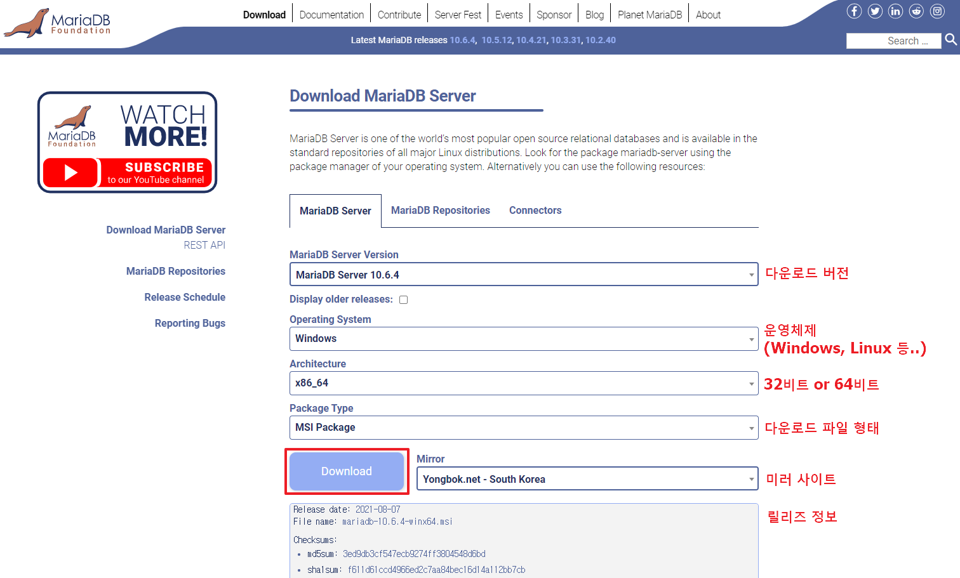Open the LinkedIn social icon
This screenshot has width=960, height=578.
tap(895, 11)
